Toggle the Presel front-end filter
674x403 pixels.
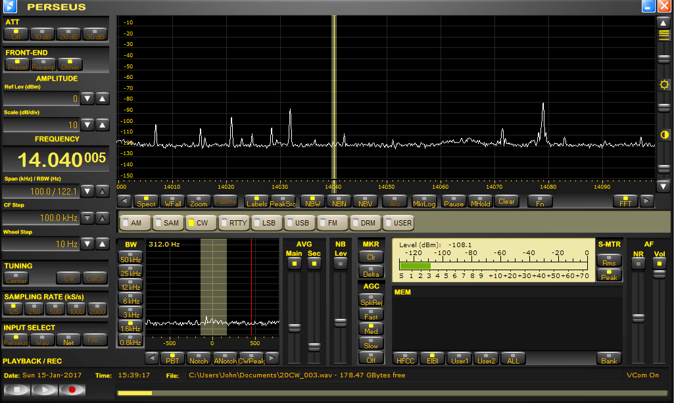[x=17, y=65]
